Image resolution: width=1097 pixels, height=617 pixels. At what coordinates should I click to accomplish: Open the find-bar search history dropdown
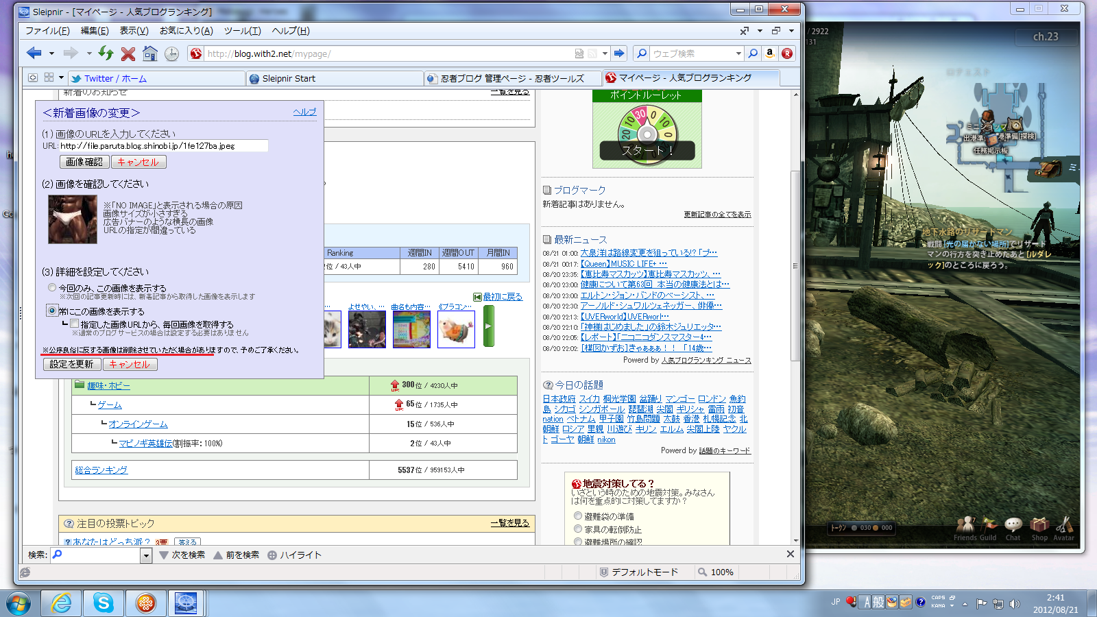pyautogui.click(x=146, y=555)
